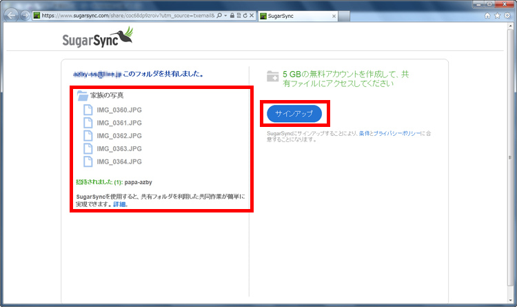
Task: Click file name IMG_0364.JPG
Action: coord(119,161)
